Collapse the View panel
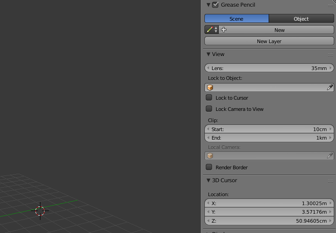 point(208,54)
